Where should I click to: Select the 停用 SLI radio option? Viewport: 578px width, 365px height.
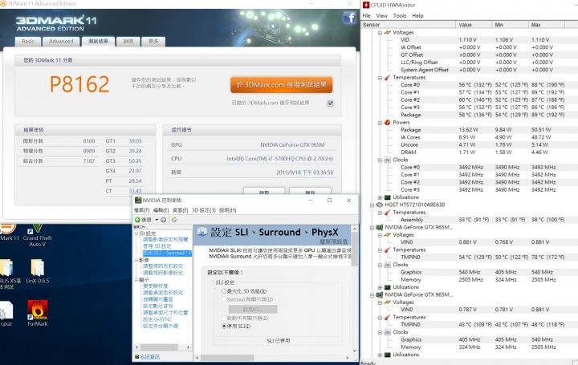224,326
